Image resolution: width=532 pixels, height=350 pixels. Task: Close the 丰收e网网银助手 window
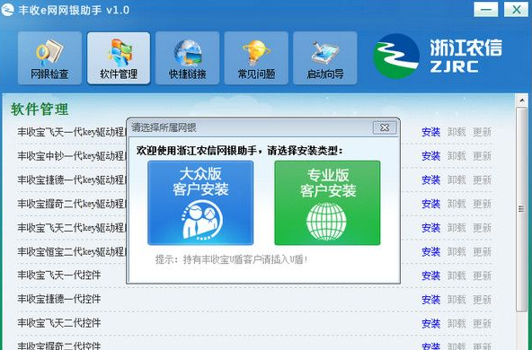point(516,9)
